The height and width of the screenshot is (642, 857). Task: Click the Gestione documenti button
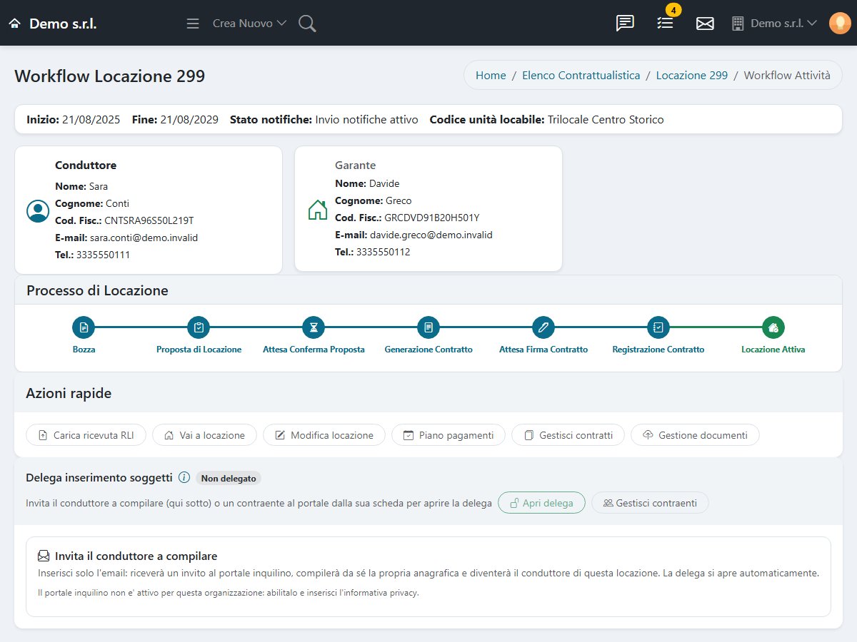coord(695,435)
